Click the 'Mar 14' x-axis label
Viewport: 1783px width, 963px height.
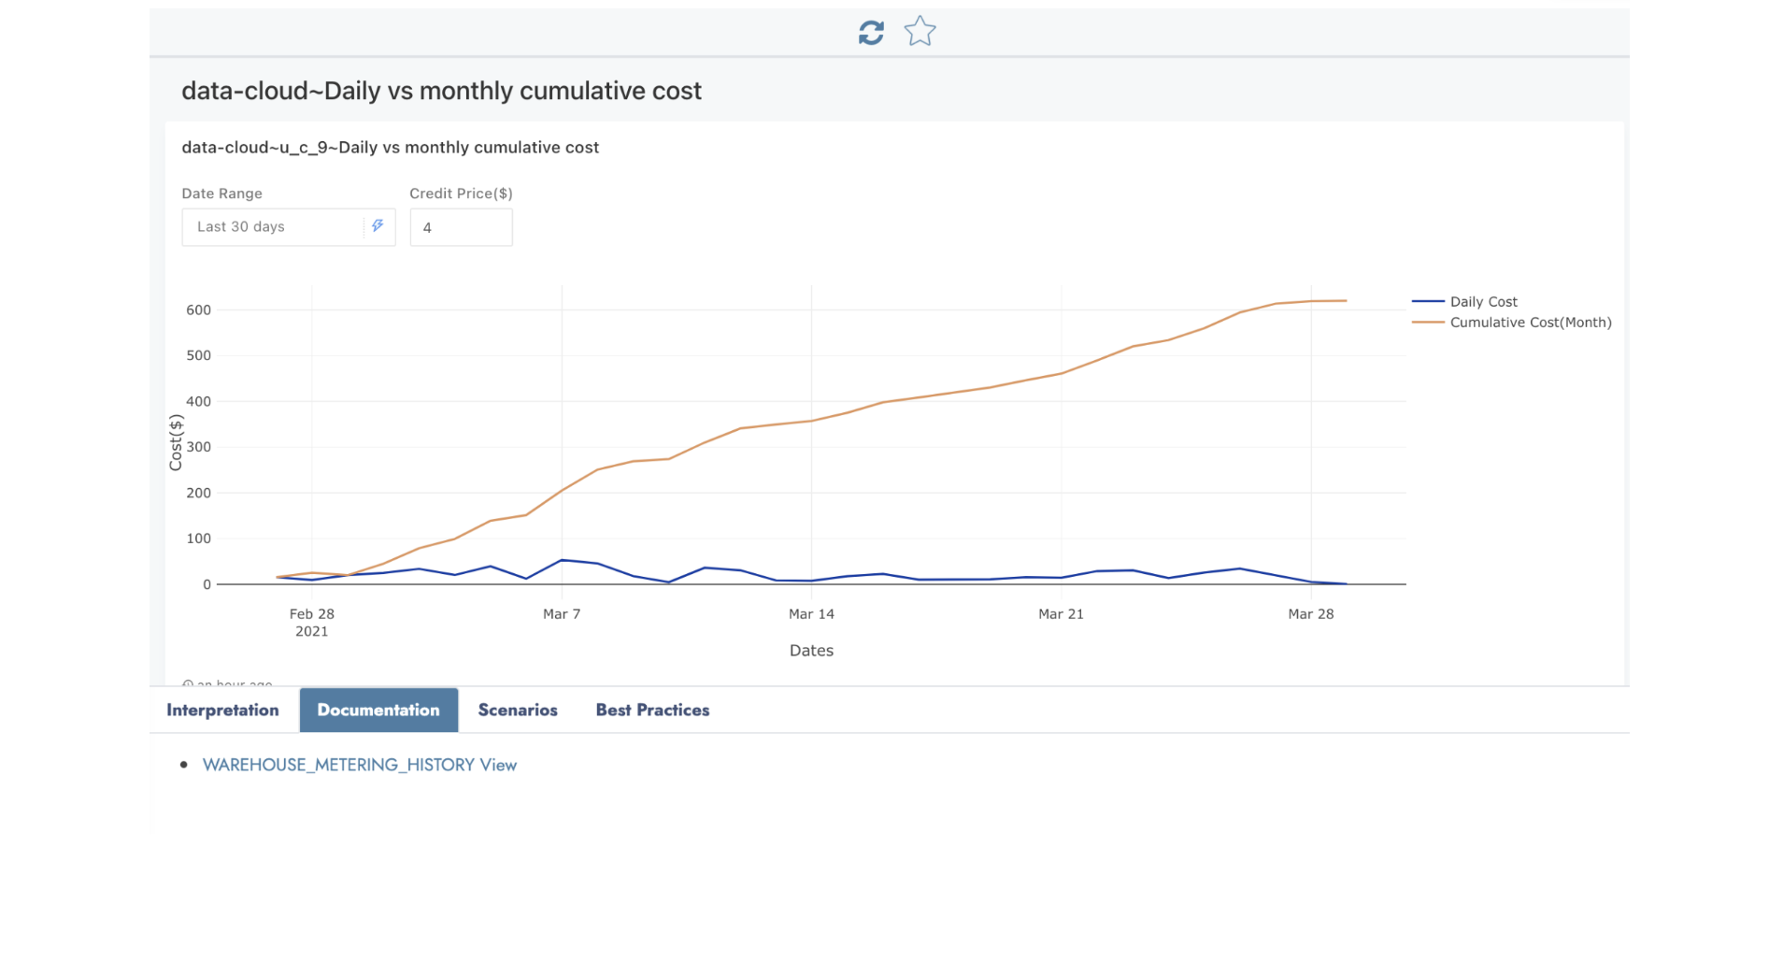tap(811, 614)
